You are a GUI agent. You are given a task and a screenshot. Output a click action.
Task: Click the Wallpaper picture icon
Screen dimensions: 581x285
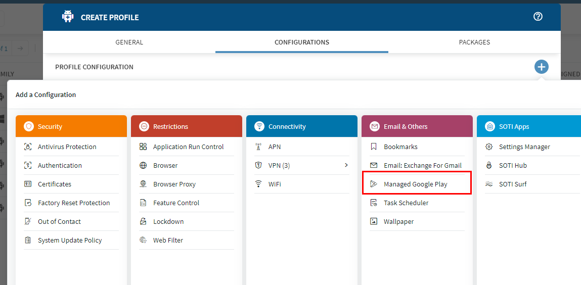click(x=374, y=221)
